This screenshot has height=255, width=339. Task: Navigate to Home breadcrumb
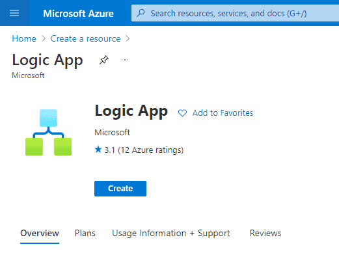pos(24,38)
